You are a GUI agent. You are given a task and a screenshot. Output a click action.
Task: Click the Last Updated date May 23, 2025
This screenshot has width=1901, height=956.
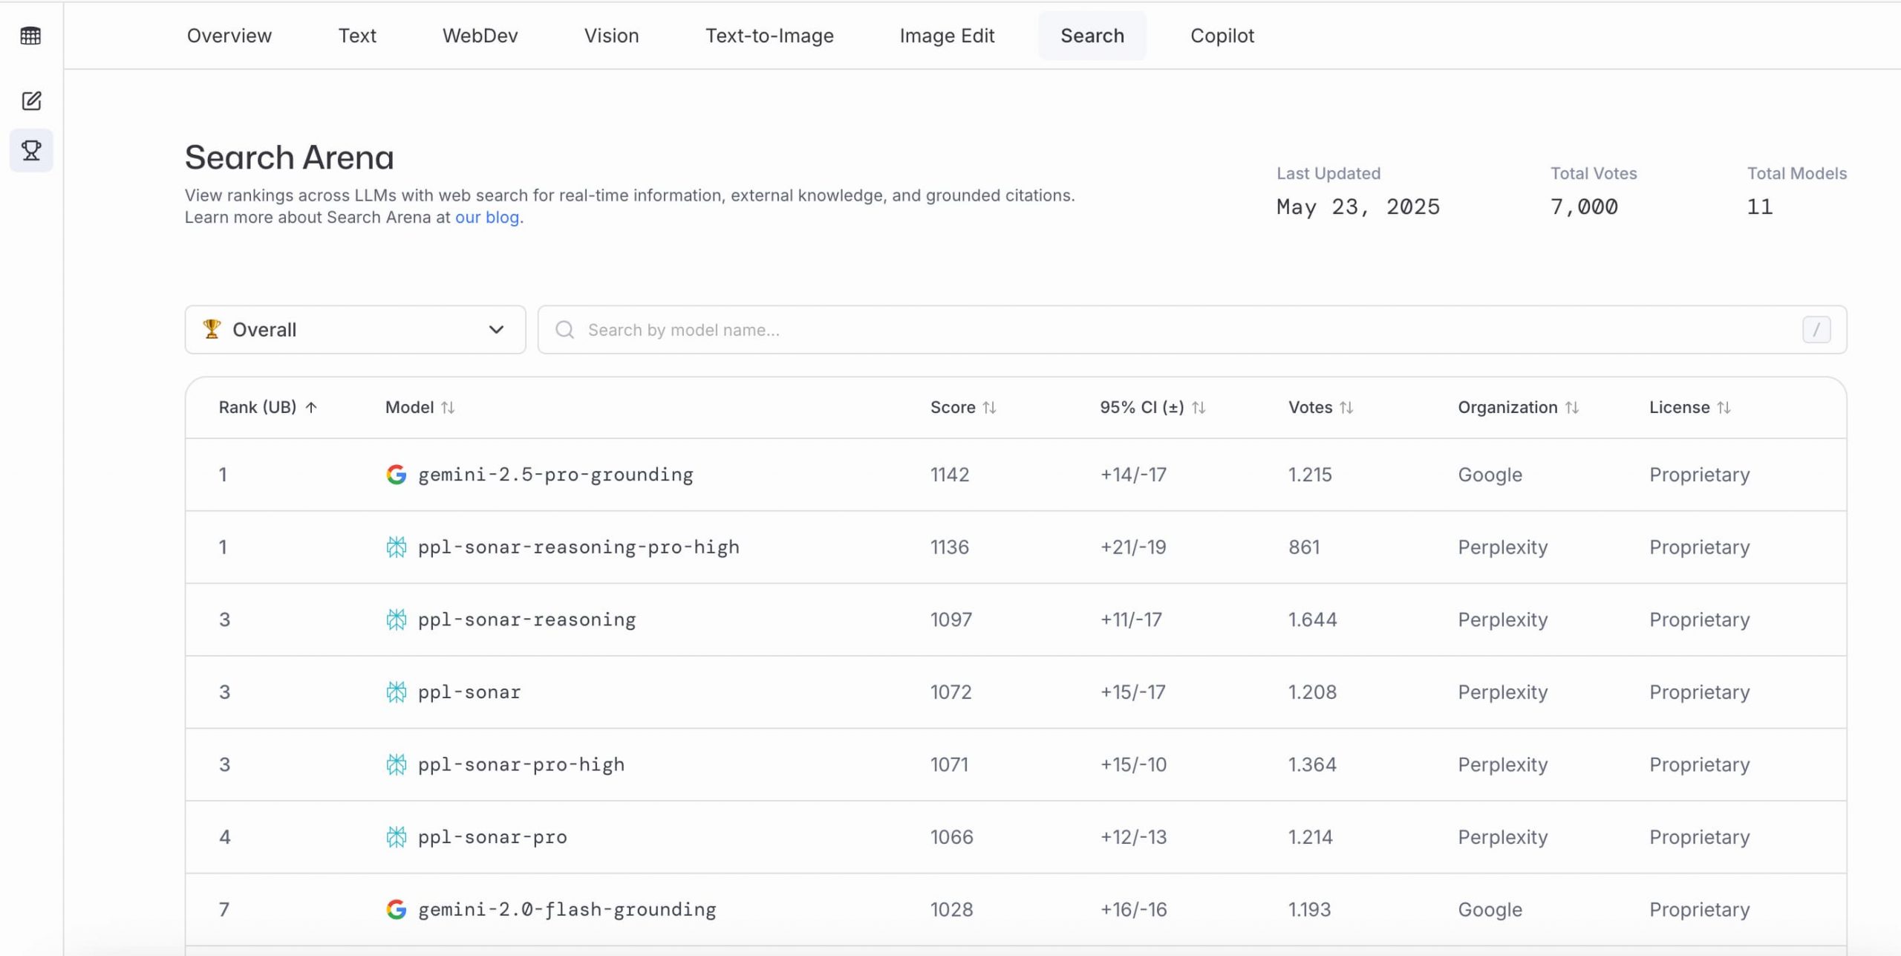click(x=1358, y=207)
